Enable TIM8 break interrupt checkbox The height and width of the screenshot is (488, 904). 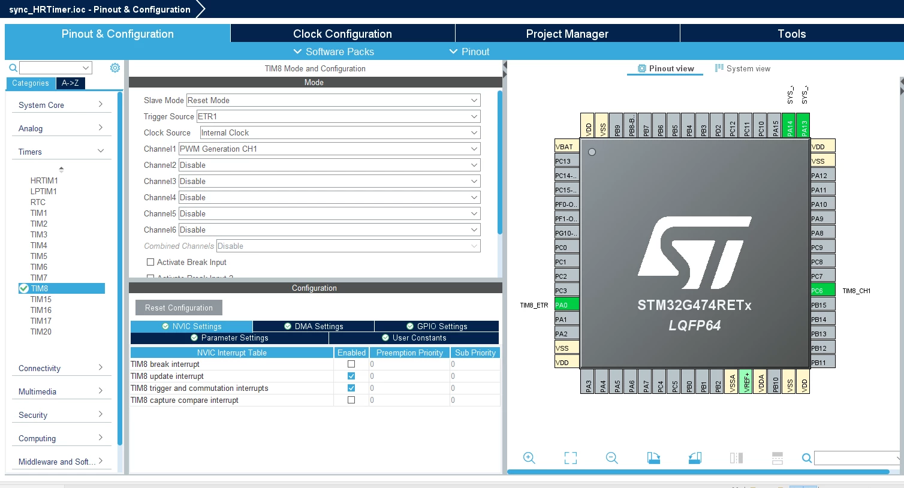(351, 364)
